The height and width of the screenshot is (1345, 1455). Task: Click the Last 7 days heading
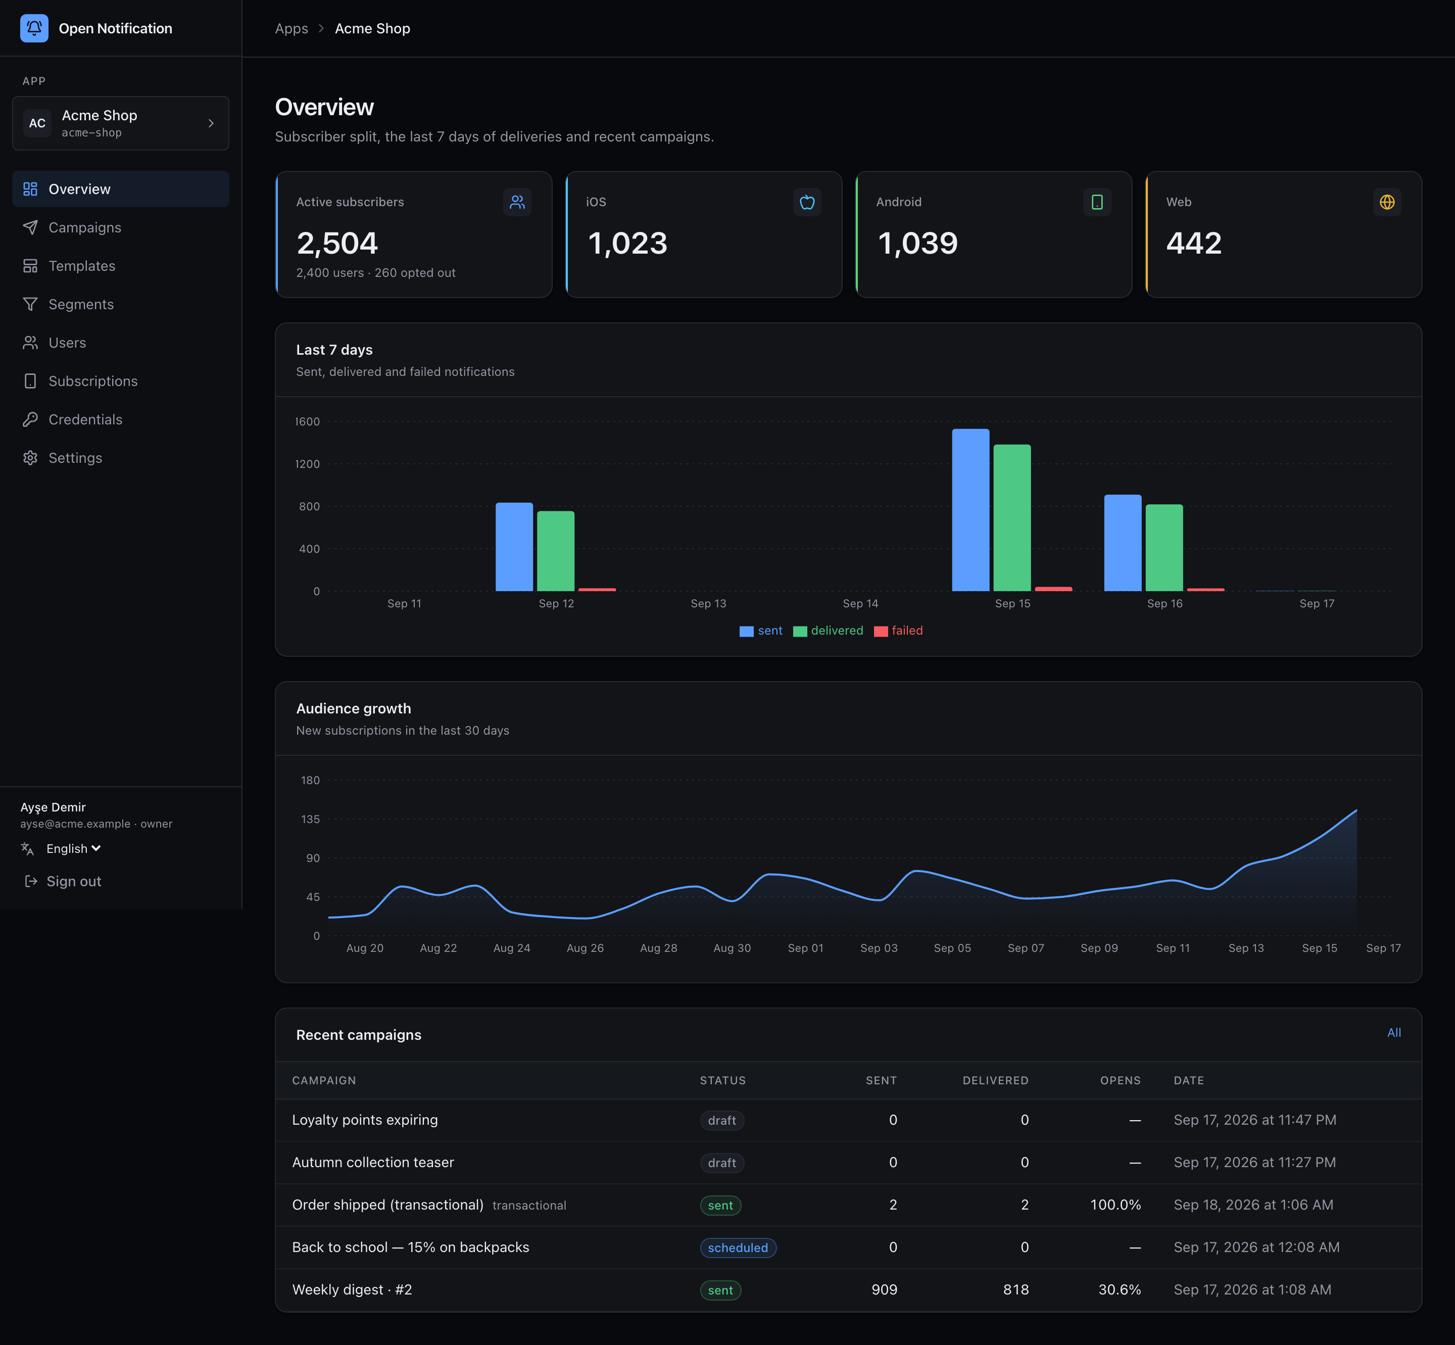334,350
